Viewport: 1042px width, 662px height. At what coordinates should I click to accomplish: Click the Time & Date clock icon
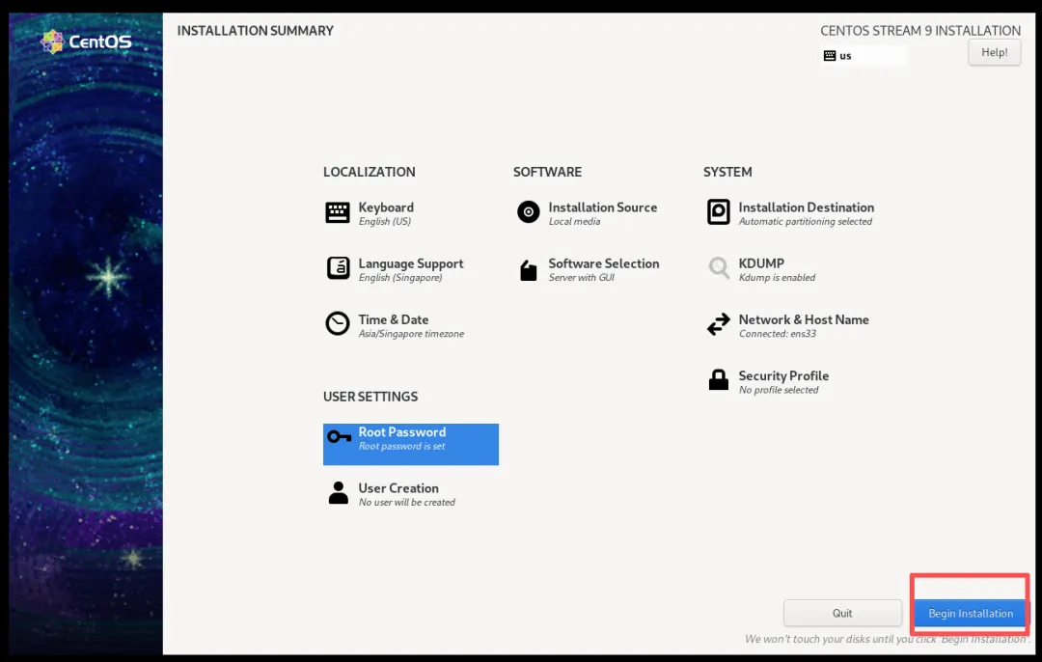tap(338, 323)
